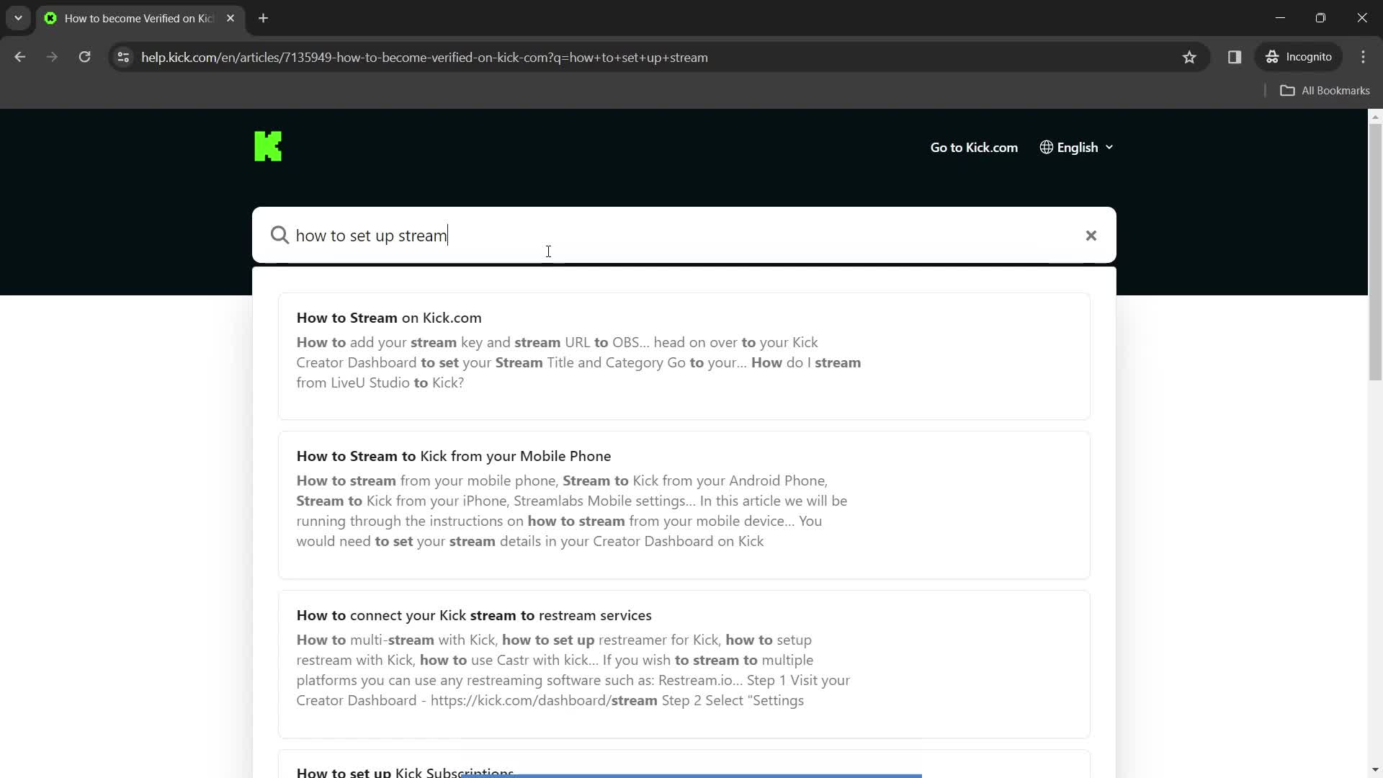Toggle the browser side panel
The image size is (1383, 778).
click(x=1235, y=57)
